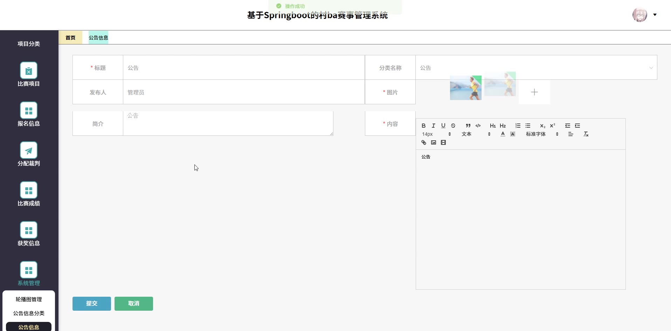
Task: Focus the 发布人 publisher input field
Action: 244,92
